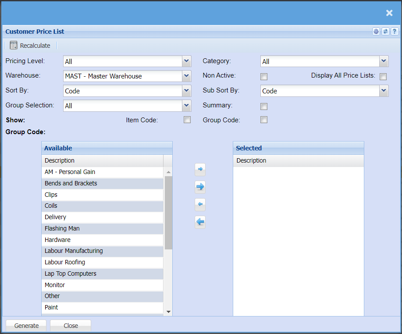Click the Recalculate calculator icon
The width and height of the screenshot is (402, 334).
[x=14, y=46]
